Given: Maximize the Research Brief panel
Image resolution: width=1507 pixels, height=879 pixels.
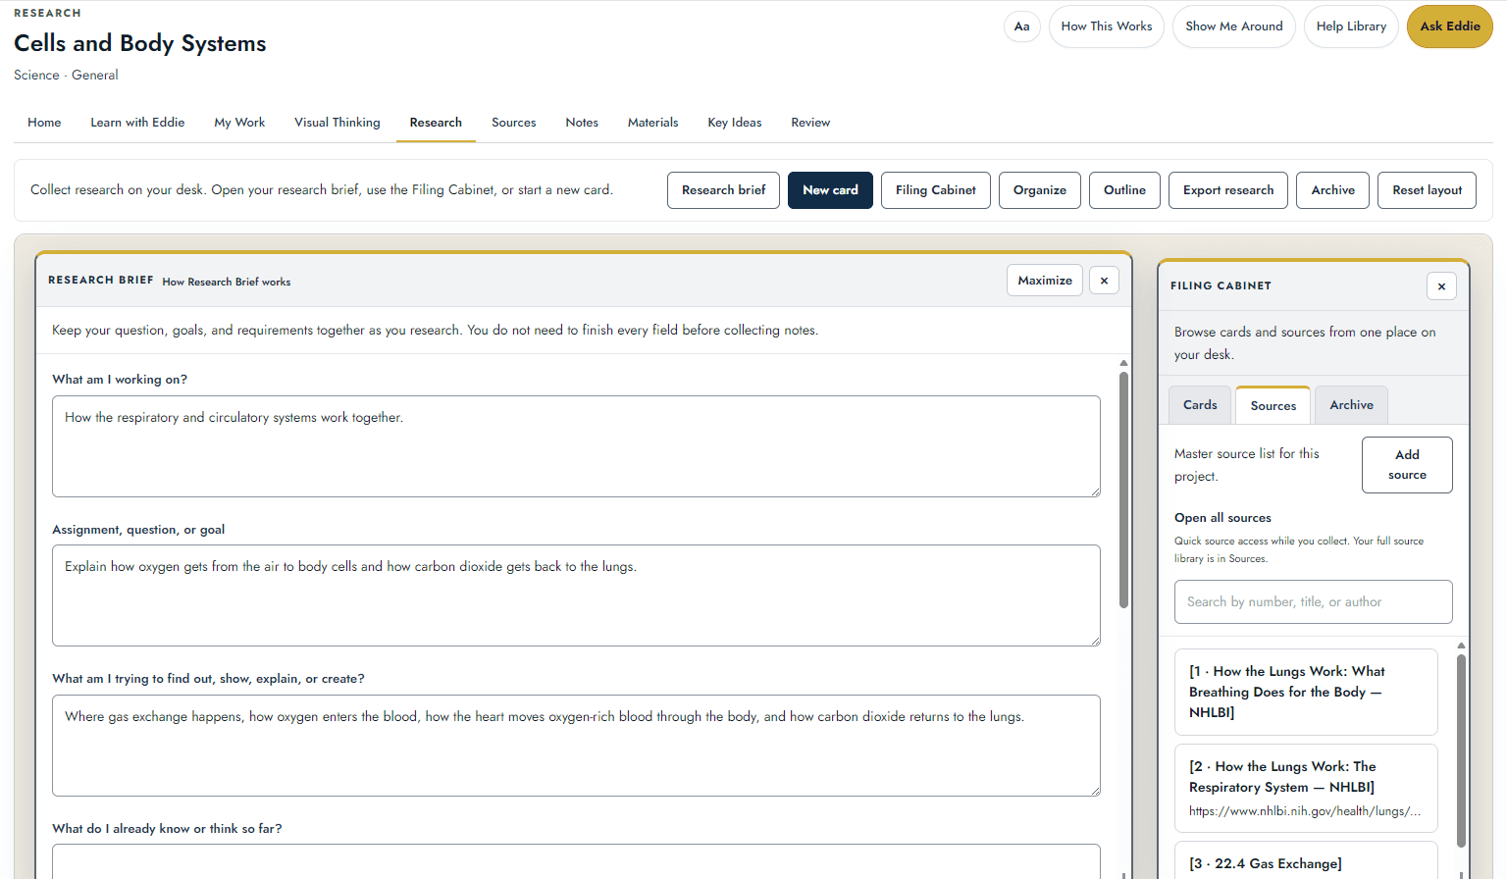Looking at the screenshot, I should pos(1045,281).
